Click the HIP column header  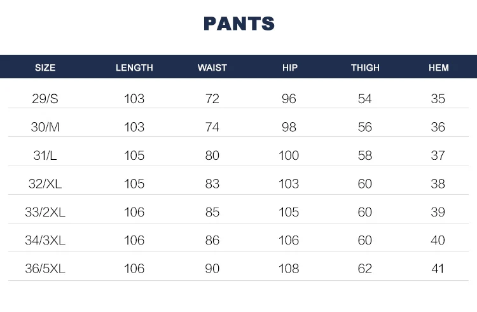[x=290, y=67]
